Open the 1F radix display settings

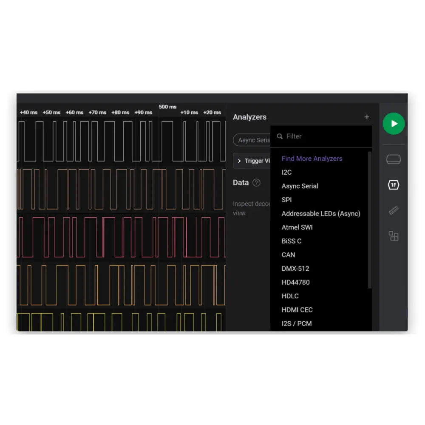394,185
